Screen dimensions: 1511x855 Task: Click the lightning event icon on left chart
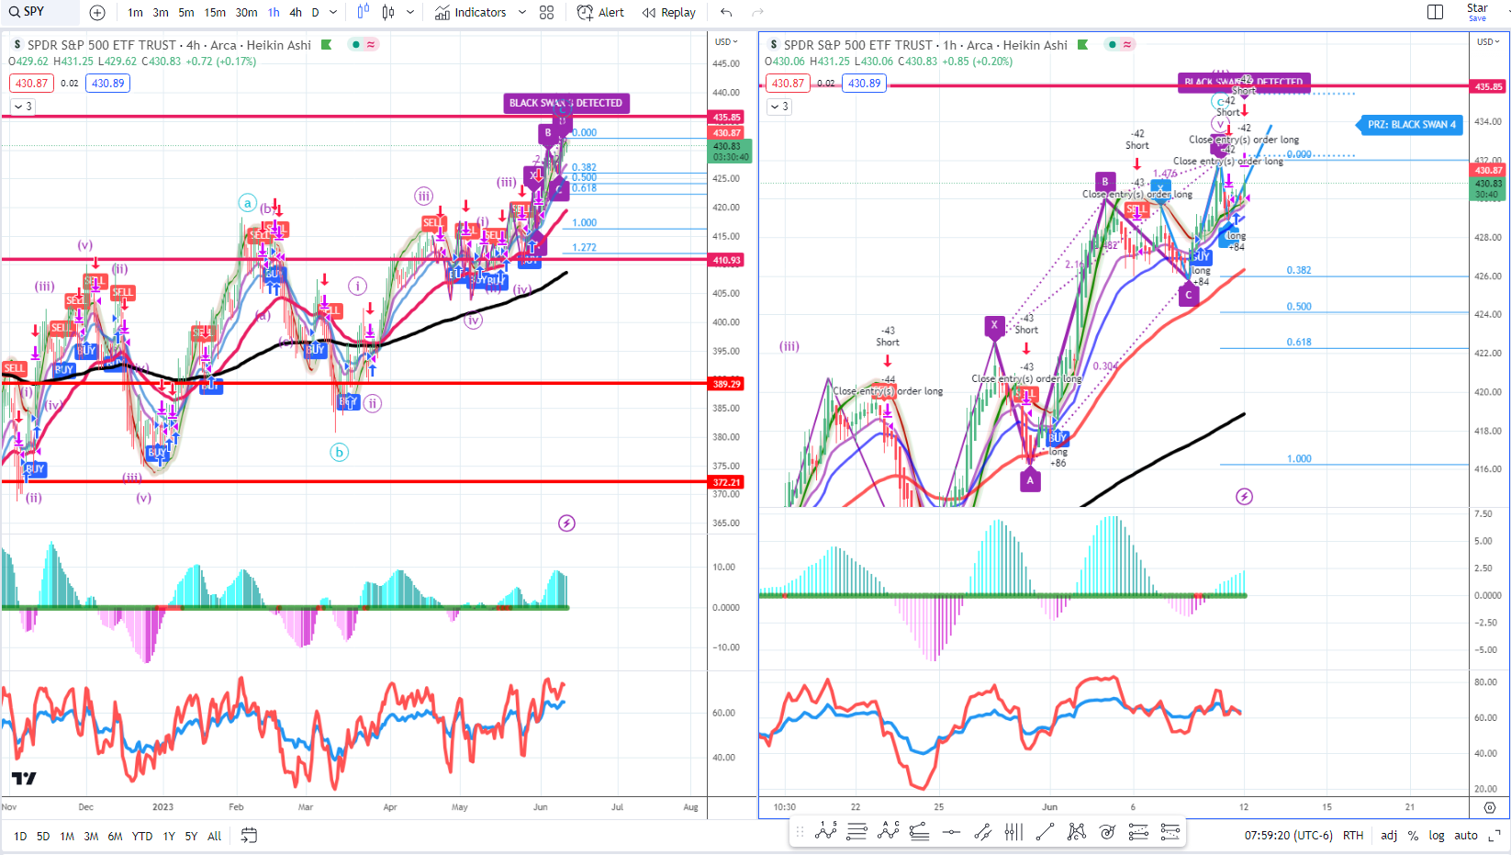click(566, 523)
